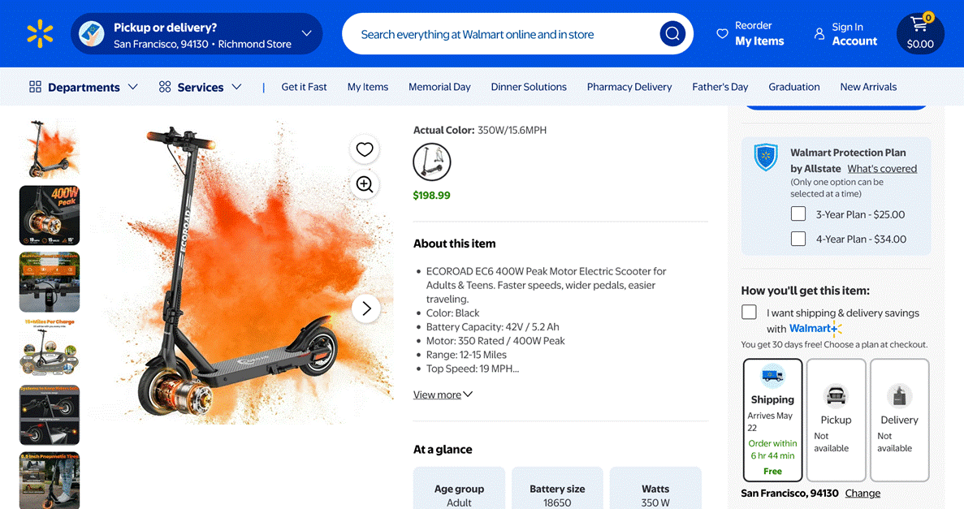This screenshot has width=964, height=509.
Task: Expand the Departments dropdown
Action: click(x=84, y=87)
